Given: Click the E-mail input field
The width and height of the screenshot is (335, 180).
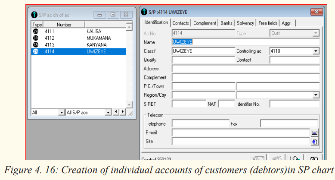Looking at the screenshot, I should click(x=241, y=133).
